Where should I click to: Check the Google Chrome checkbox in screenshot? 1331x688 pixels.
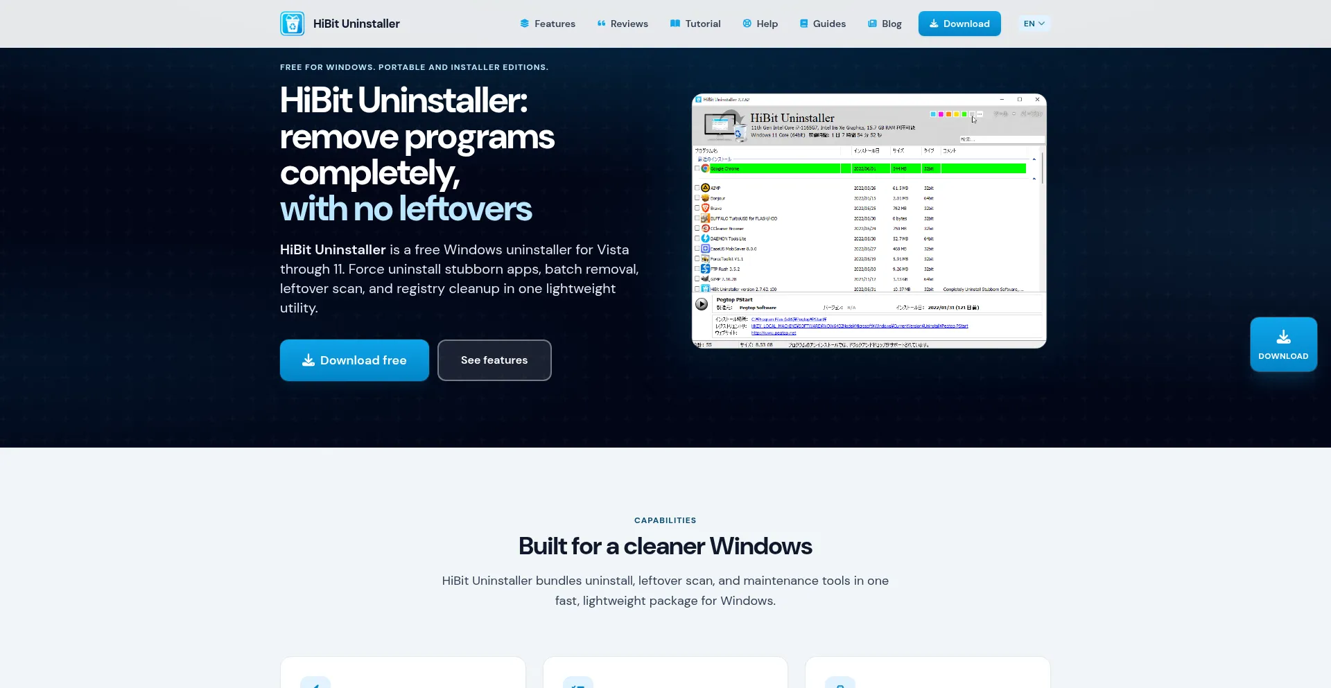click(697, 168)
